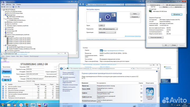
Task: Click Открыть очистку диска link
Action: click(x=69, y=87)
